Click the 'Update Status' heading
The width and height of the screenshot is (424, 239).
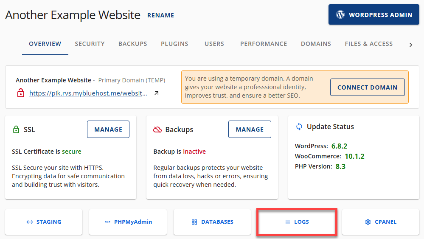(x=330, y=127)
